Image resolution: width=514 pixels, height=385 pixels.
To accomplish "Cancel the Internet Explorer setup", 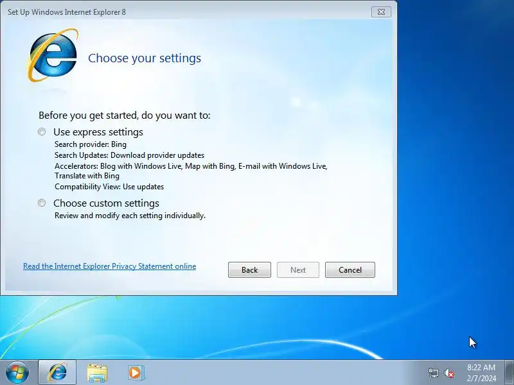I will 350,269.
